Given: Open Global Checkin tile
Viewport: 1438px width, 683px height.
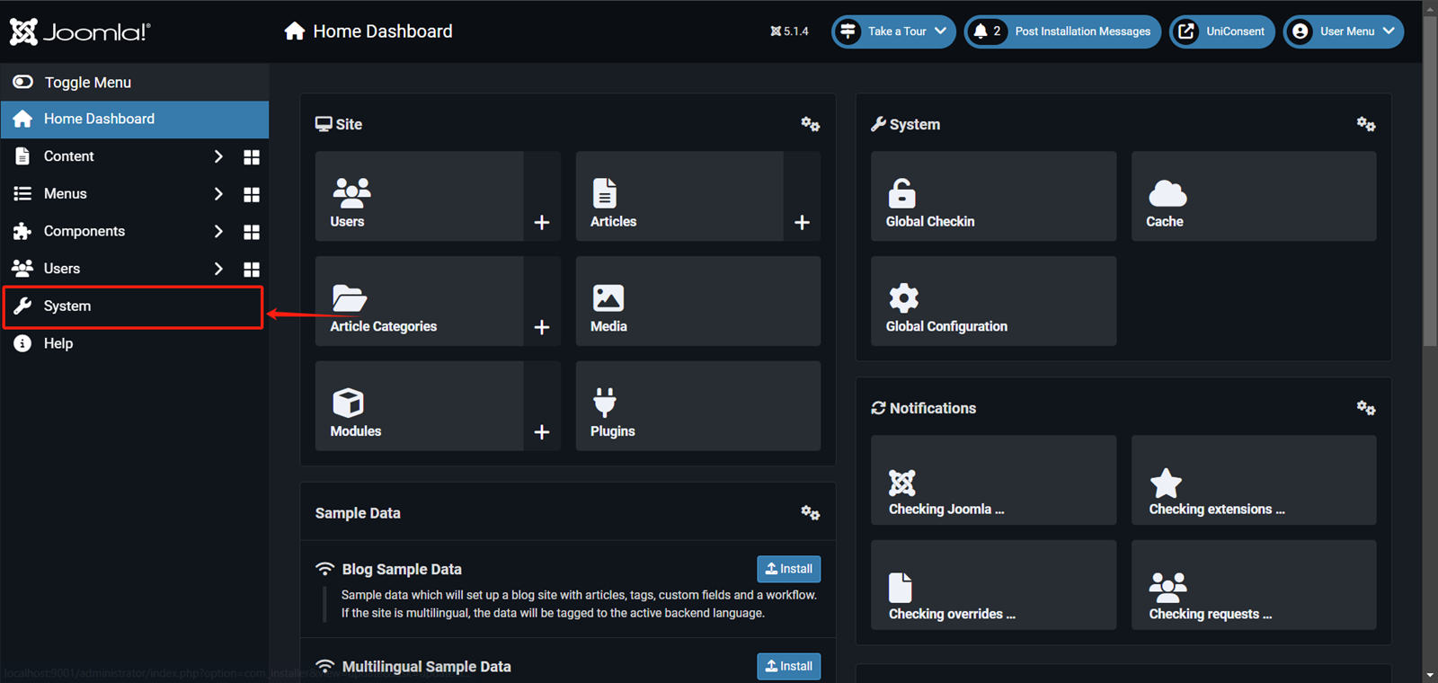Looking at the screenshot, I should 993,196.
